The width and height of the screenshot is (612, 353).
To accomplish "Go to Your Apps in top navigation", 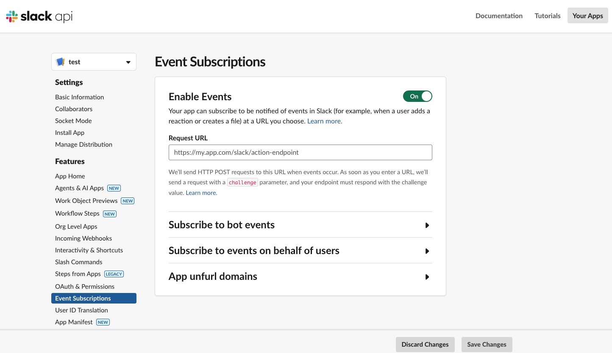I will tap(587, 16).
